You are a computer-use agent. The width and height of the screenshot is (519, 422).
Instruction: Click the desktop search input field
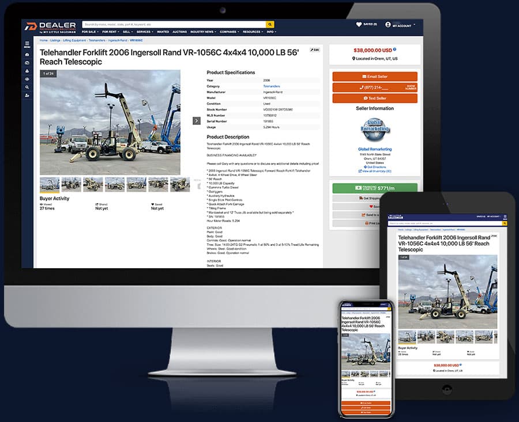coord(174,24)
